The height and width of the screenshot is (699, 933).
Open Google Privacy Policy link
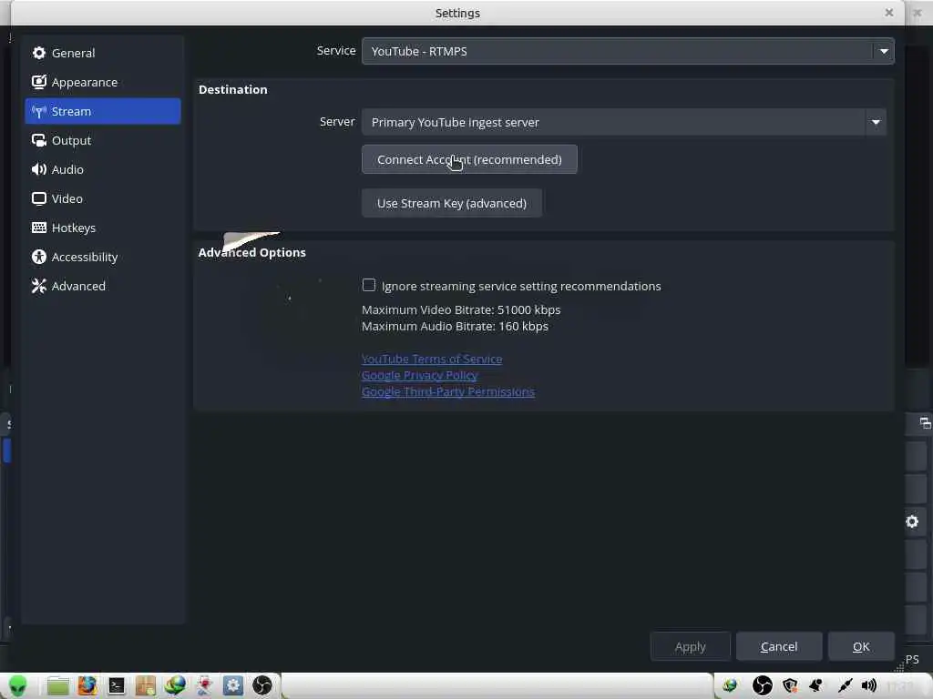coord(419,375)
